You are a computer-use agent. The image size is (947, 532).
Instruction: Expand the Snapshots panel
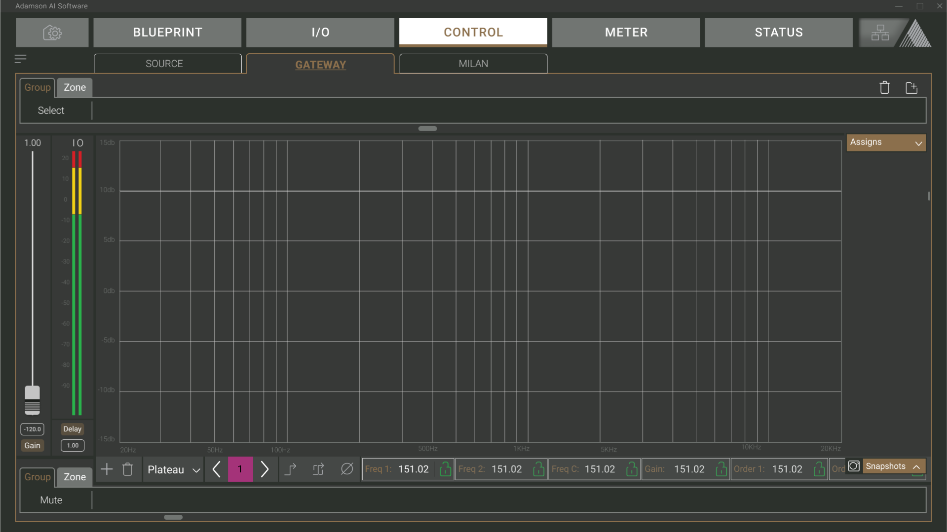(893, 466)
